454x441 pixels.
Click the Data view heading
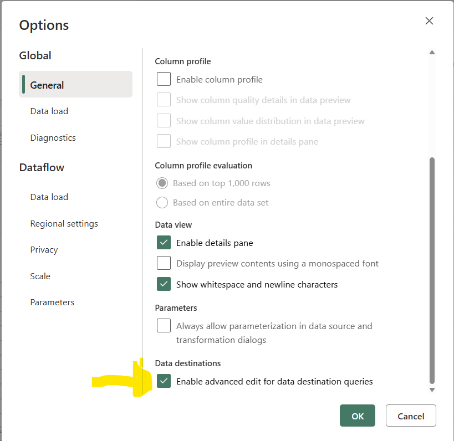point(173,225)
